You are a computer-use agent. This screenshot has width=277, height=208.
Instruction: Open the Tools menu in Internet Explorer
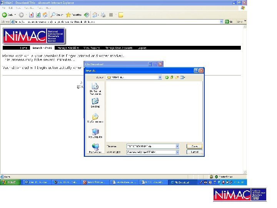(x=40, y=8)
